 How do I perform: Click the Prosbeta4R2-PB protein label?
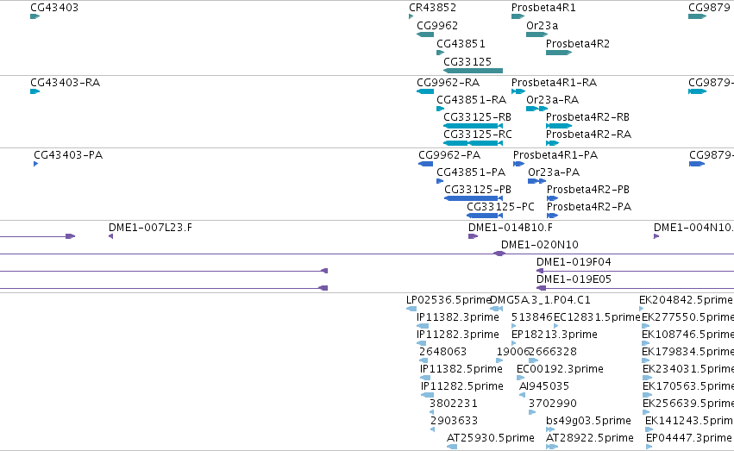point(588,190)
